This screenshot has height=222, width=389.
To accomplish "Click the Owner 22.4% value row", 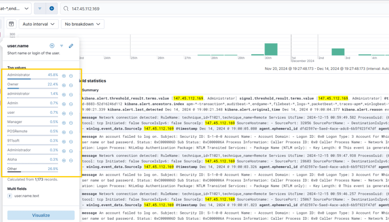I will point(32,85).
